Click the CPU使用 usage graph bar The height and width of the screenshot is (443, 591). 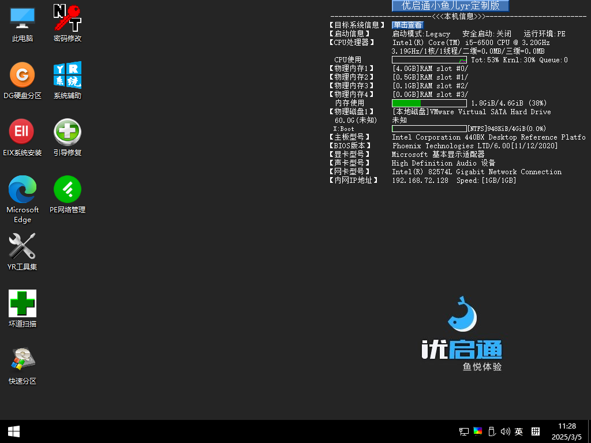click(x=429, y=60)
